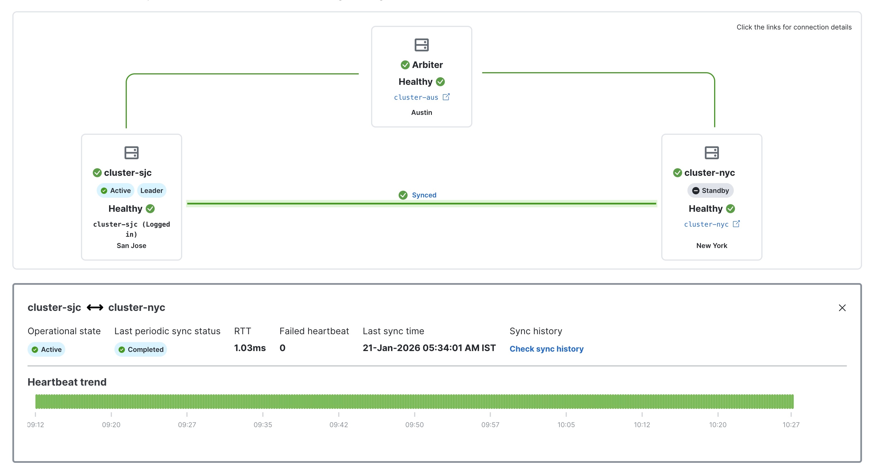Click the Completed sync status badge
The height and width of the screenshot is (469, 871).
141,349
